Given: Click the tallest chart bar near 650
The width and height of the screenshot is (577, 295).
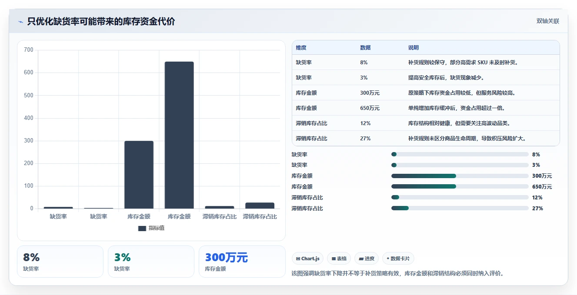Looking at the screenshot, I should (179, 135).
